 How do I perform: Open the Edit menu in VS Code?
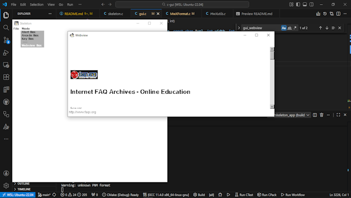tap(23, 5)
